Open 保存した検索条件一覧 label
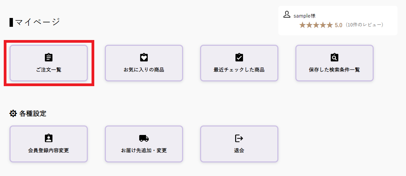This screenshot has width=406, height=176. pos(335,70)
